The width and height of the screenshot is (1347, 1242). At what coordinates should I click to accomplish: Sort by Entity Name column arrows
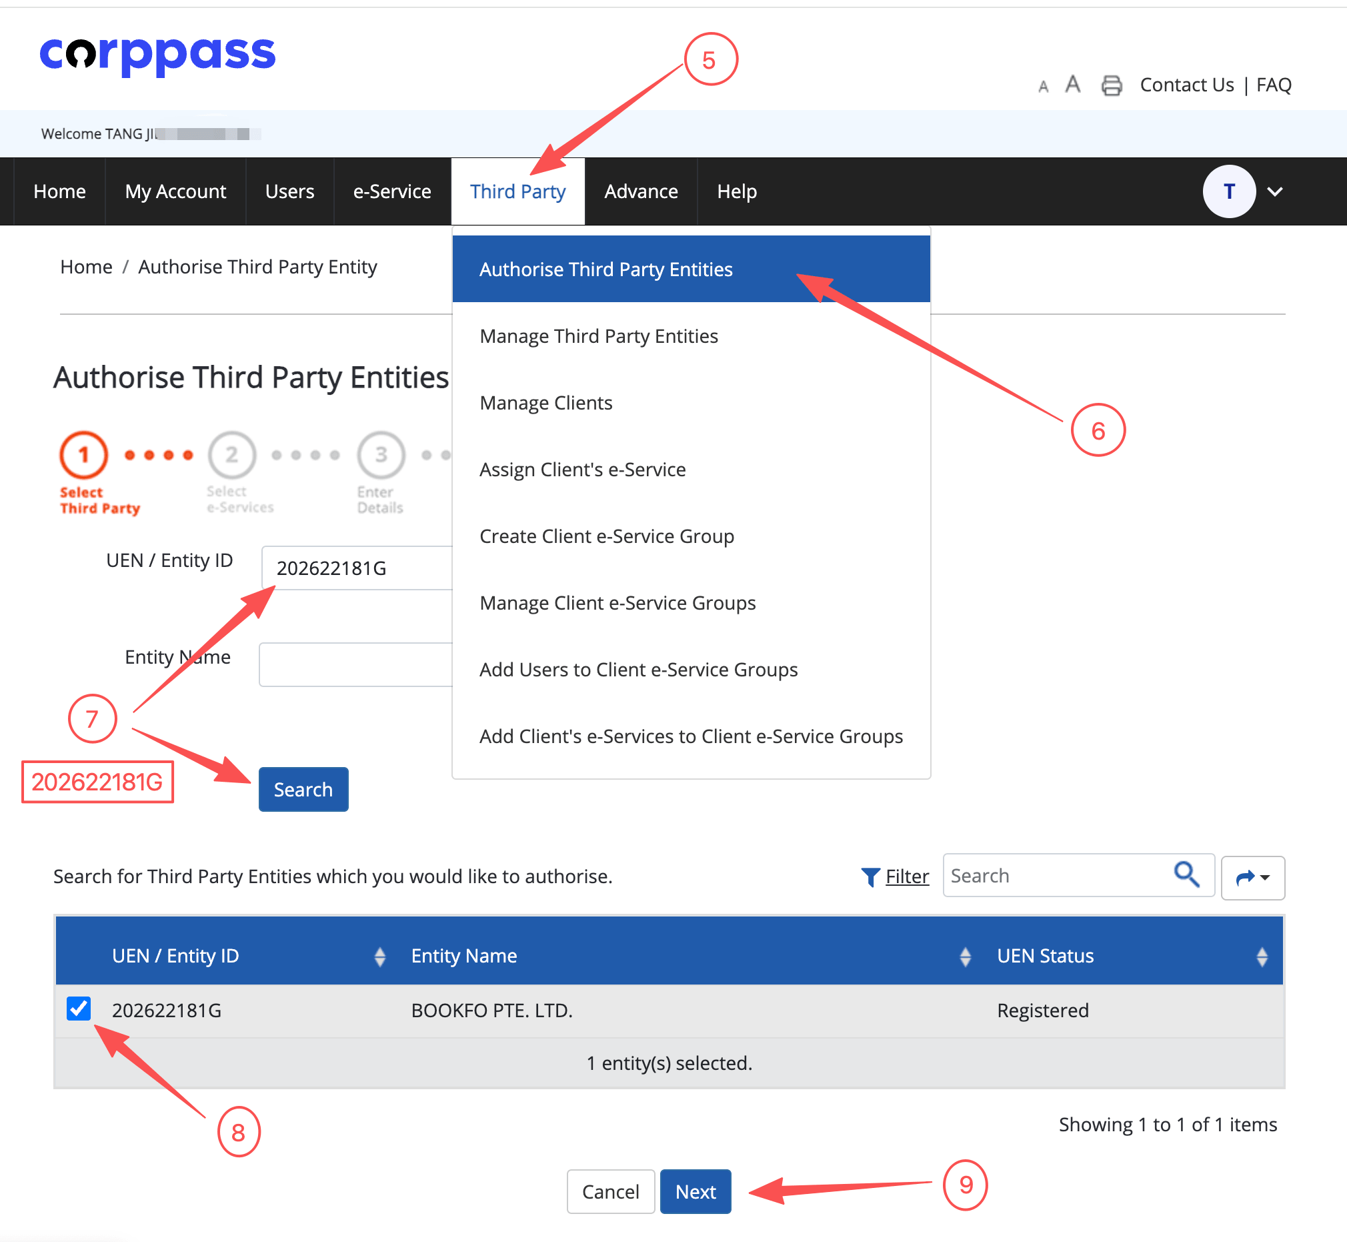(966, 957)
